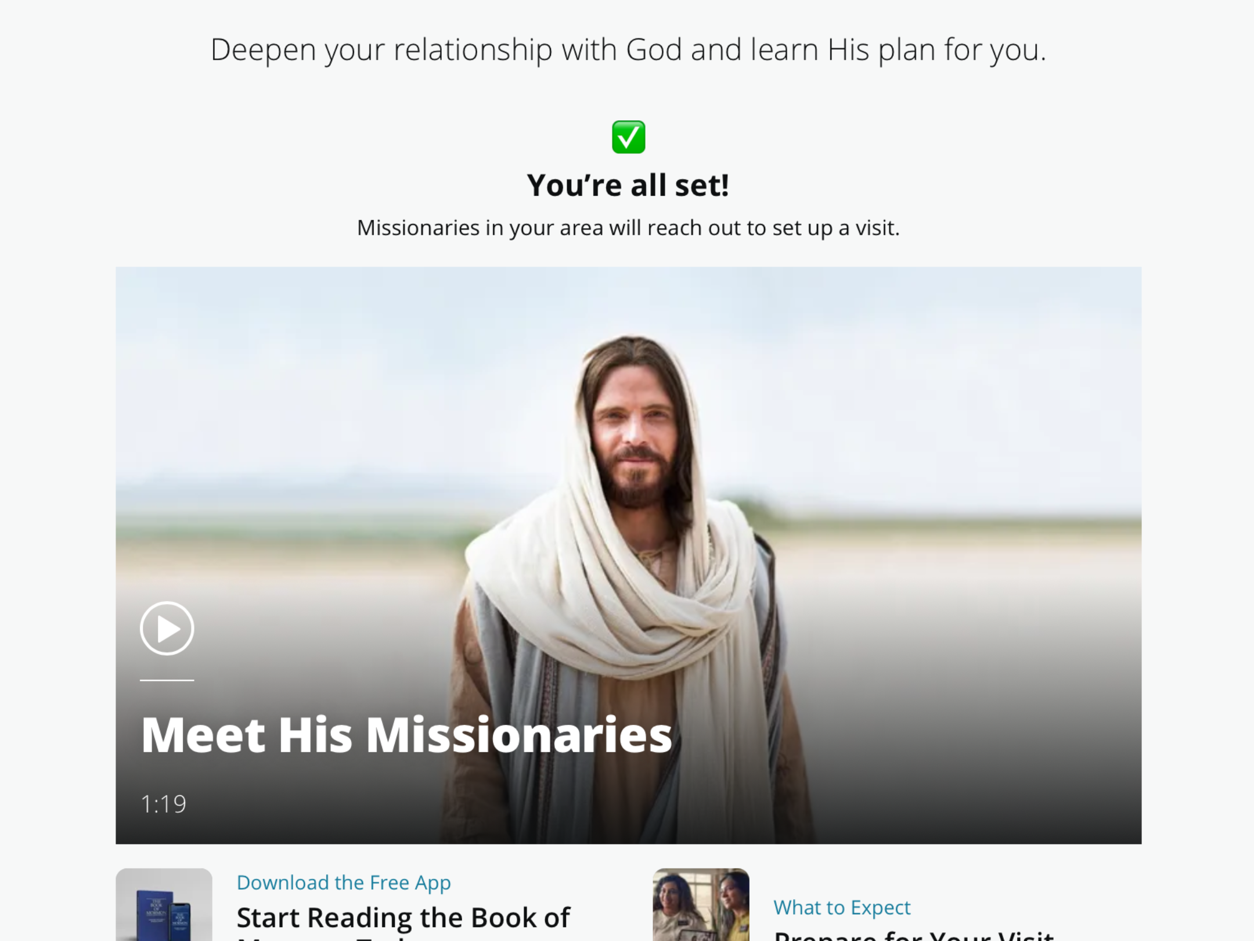Screen dimensions: 1254x941
Task: Click the Download the Free App link
Action: [344, 882]
